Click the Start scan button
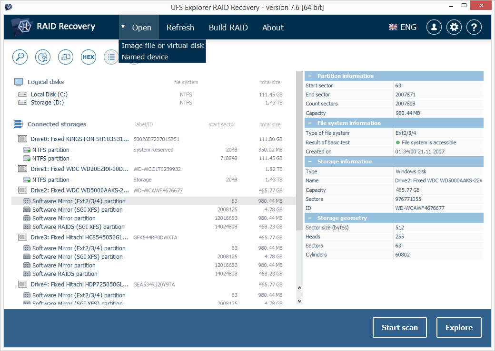The height and width of the screenshot is (351, 495). click(400, 328)
